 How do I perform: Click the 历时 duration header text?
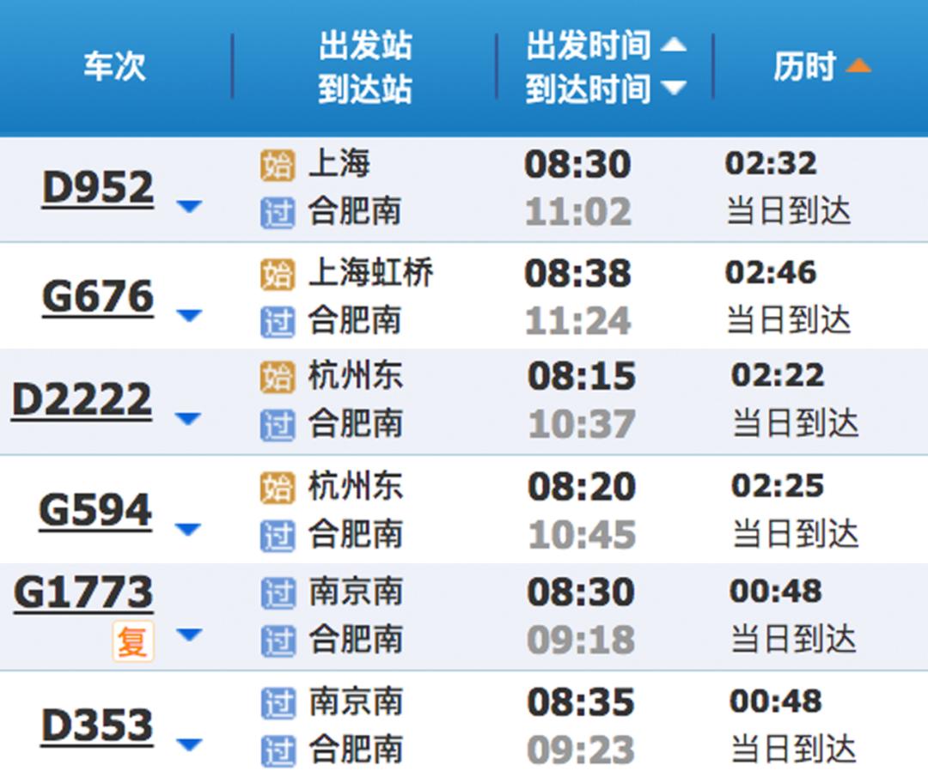coord(805,66)
